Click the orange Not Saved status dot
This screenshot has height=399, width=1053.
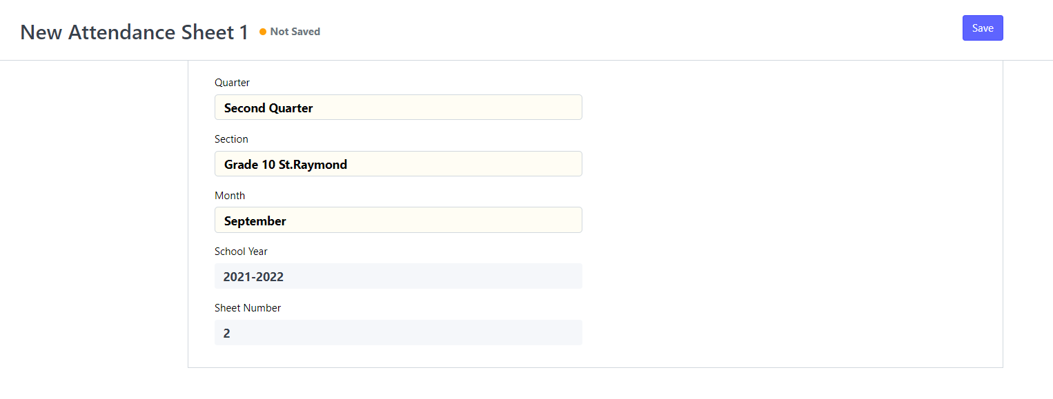[x=263, y=32]
